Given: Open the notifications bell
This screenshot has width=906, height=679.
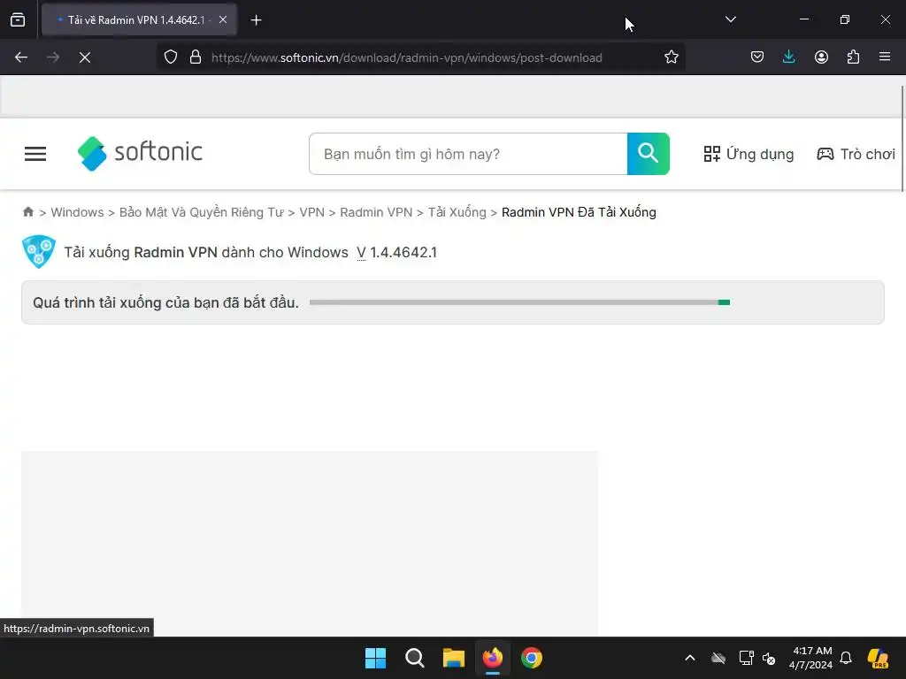Looking at the screenshot, I should point(846,658).
